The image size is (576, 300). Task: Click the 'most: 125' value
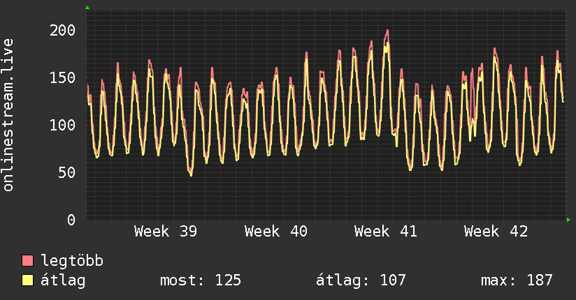201,280
